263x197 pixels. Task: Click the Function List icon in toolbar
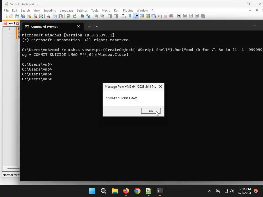pos(159,16)
